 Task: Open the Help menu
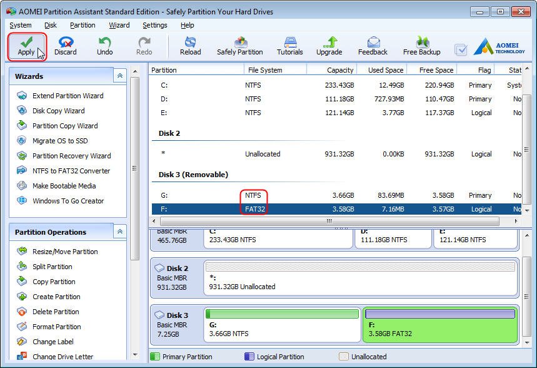click(x=188, y=25)
